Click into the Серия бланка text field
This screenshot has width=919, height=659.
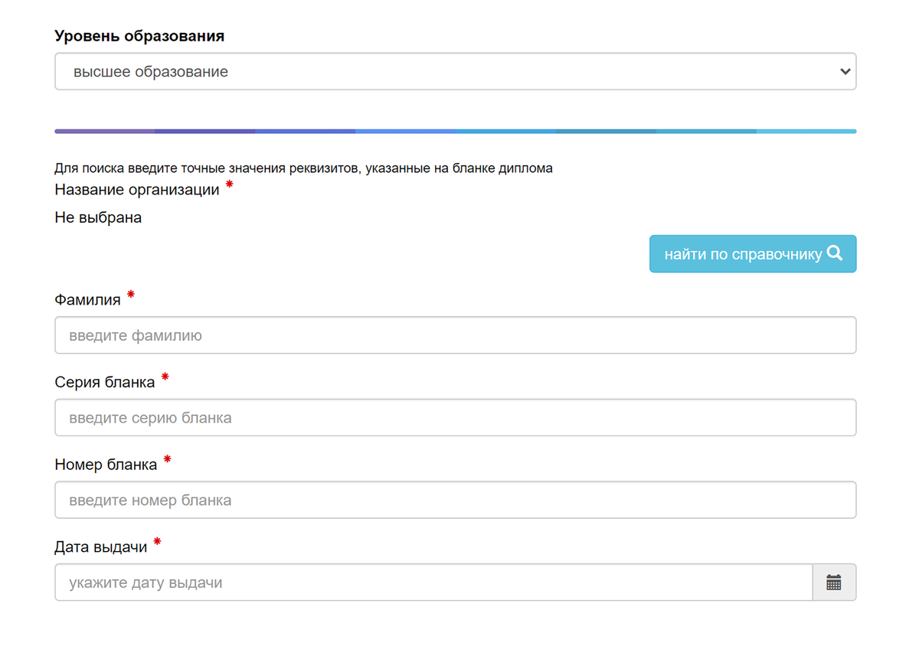[x=455, y=418]
